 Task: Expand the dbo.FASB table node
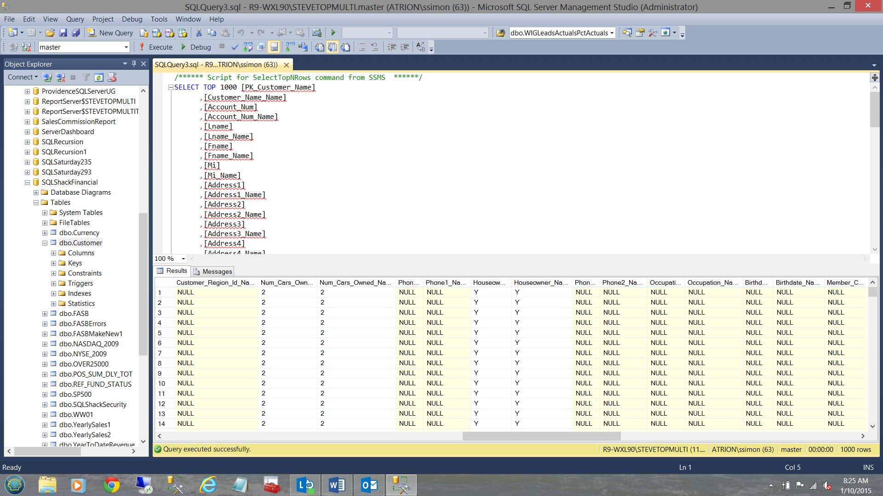tap(45, 314)
